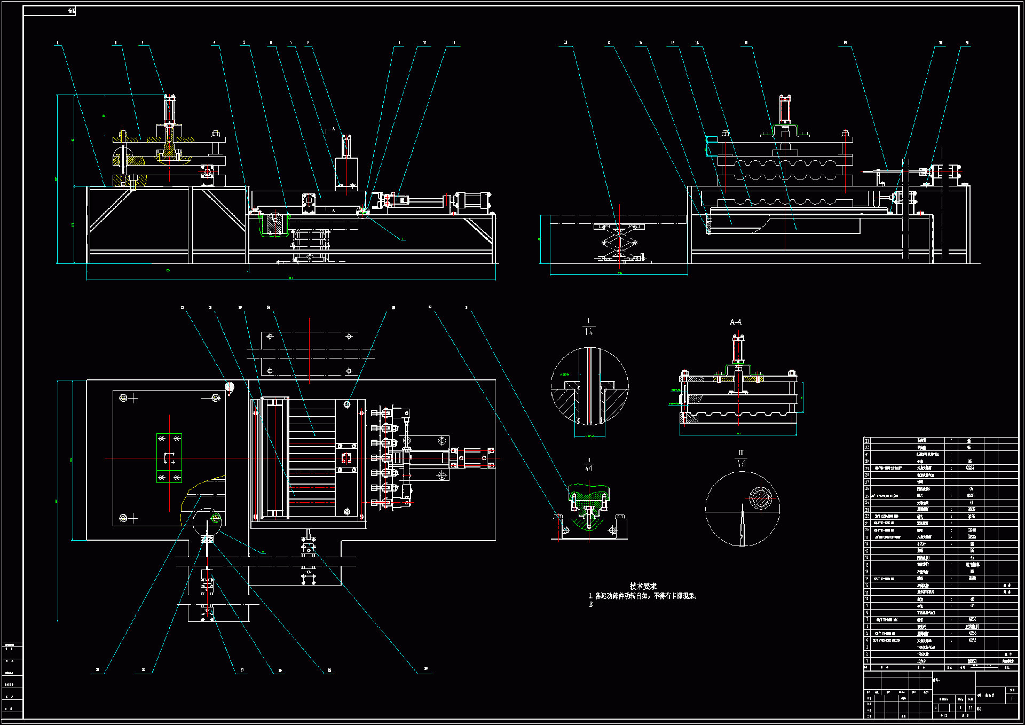The image size is (1025, 725).
Task: Select the vertical cylinder atop left press
Action: pos(169,110)
